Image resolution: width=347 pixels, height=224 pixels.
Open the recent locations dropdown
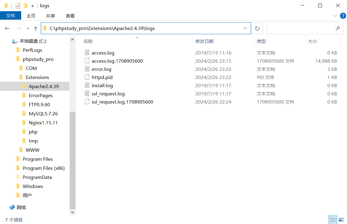point(28,28)
